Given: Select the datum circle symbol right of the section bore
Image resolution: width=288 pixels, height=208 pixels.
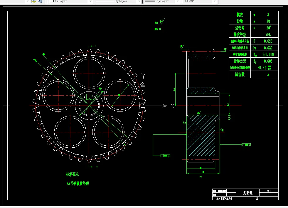Looking at the screenshot, I should [229, 119].
